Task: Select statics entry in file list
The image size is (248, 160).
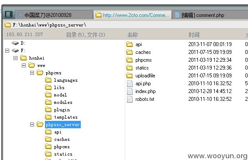Action: pos(142,68)
